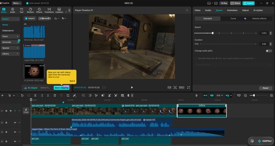Screen dimensions: 275x146
Task: Open the Text tools tab
Action: 21,11
